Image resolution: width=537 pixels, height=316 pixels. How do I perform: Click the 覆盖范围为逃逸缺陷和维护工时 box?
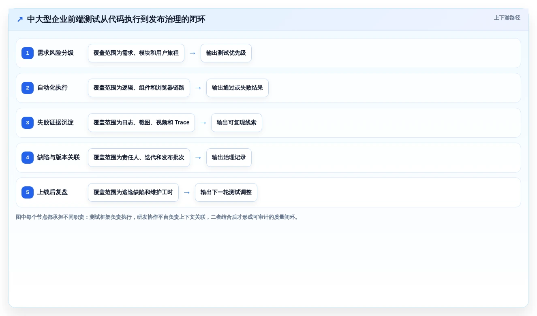133,192
